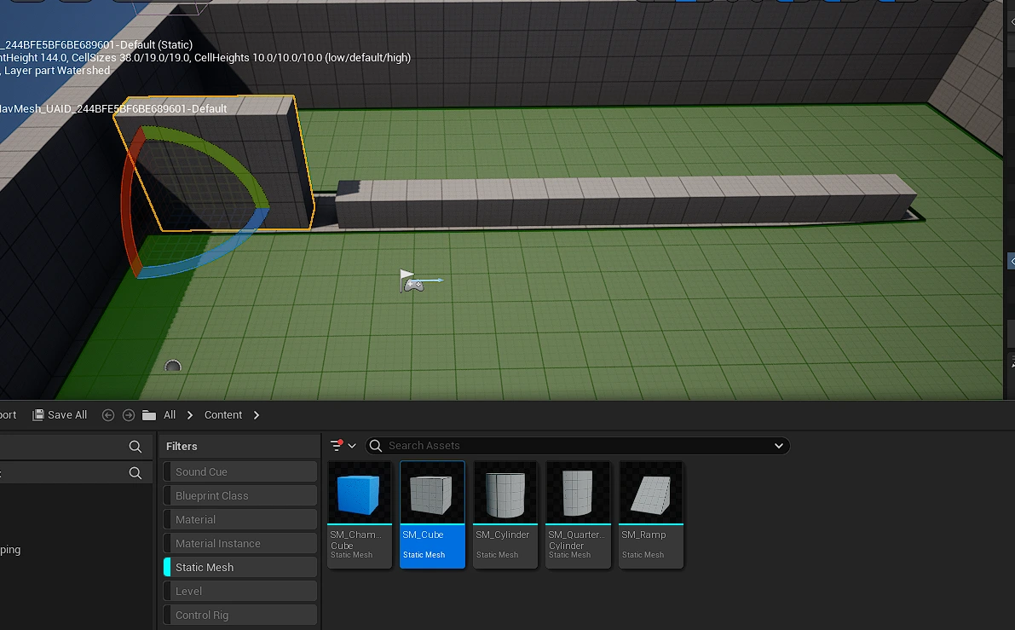Select the SM_ChamferCube asset thumbnail
The width and height of the screenshot is (1015, 630).
coord(359,494)
